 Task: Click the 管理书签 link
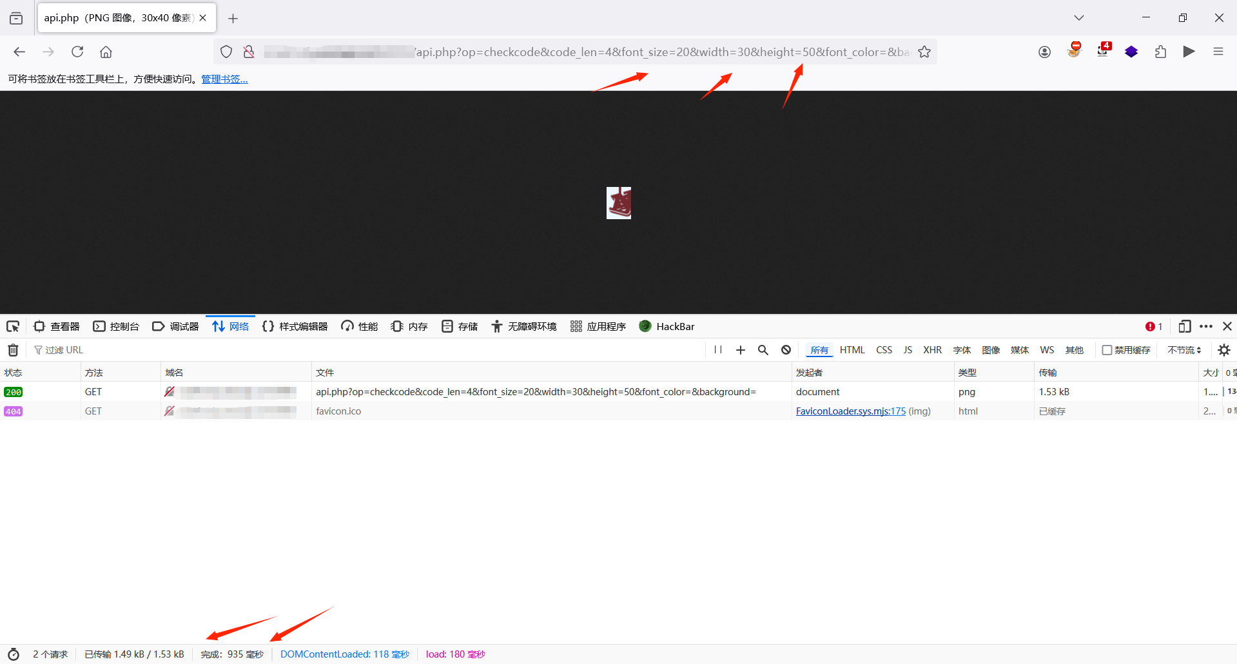224,79
